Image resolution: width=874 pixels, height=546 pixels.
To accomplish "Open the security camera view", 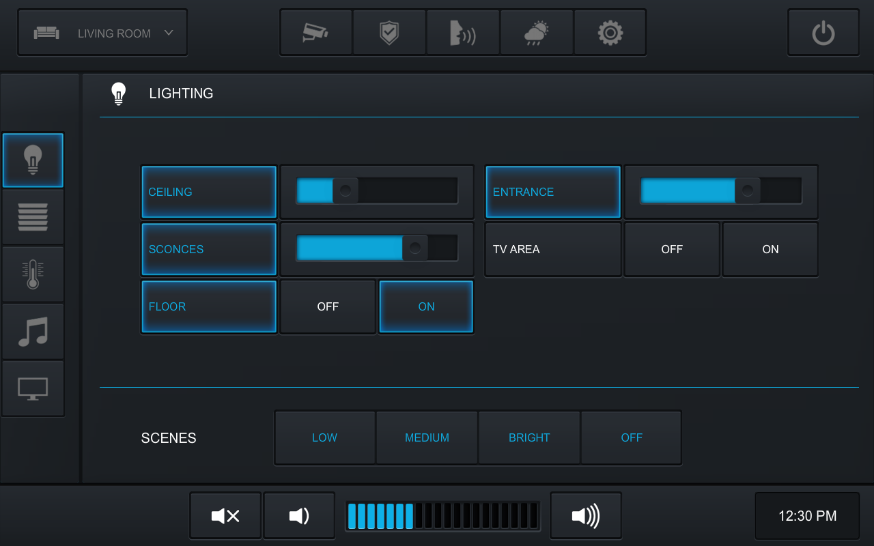I will [315, 32].
